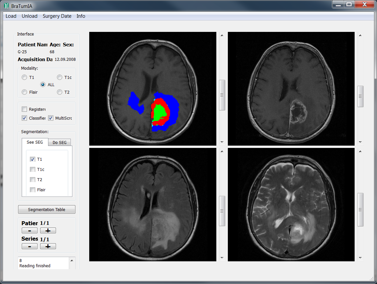Click the Patient minus button
377x284 pixels.
(x=30, y=230)
